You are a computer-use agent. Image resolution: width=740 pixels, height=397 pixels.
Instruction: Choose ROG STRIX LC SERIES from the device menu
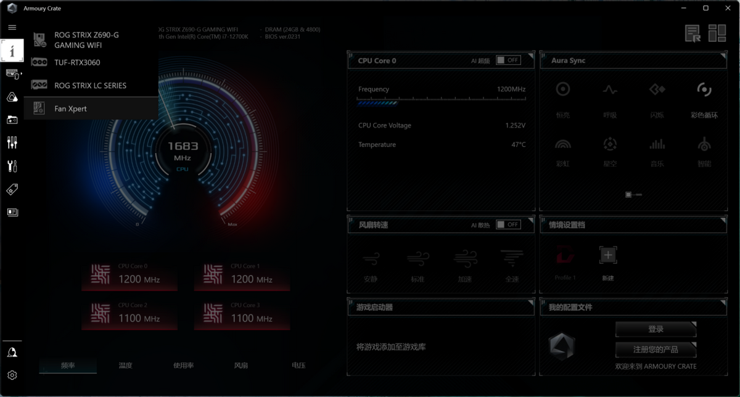click(x=91, y=85)
